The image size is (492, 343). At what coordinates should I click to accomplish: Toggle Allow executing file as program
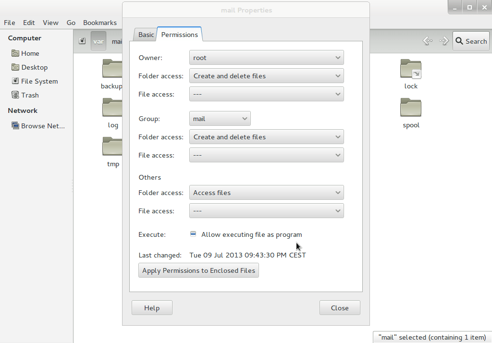point(193,234)
